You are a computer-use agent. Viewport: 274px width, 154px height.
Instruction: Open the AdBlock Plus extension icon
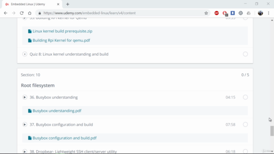tap(217, 13)
